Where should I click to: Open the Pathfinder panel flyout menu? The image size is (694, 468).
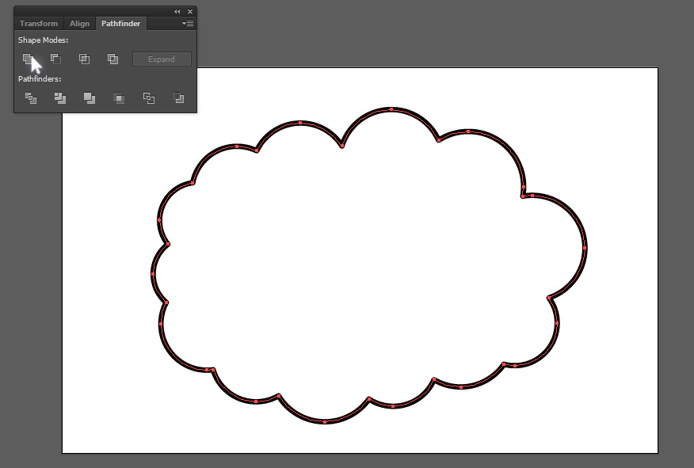click(x=188, y=24)
